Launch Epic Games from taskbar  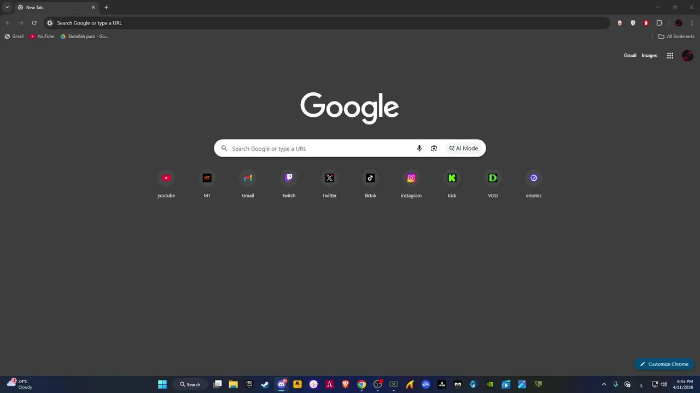coord(249,384)
